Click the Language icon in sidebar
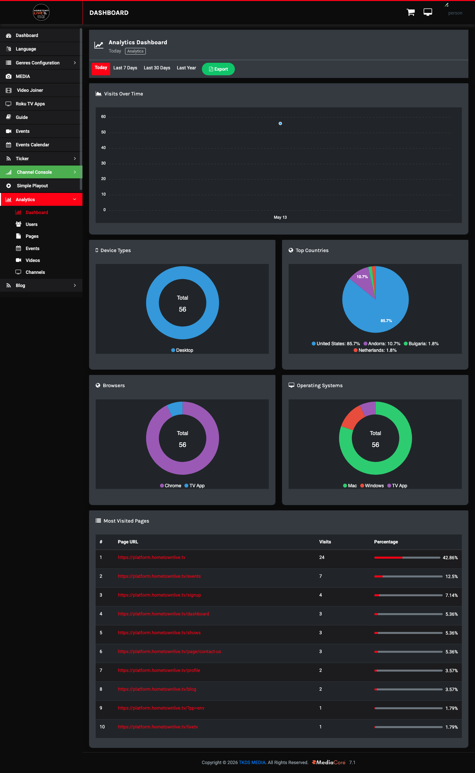Screen dimensions: 475x773 coord(9,49)
